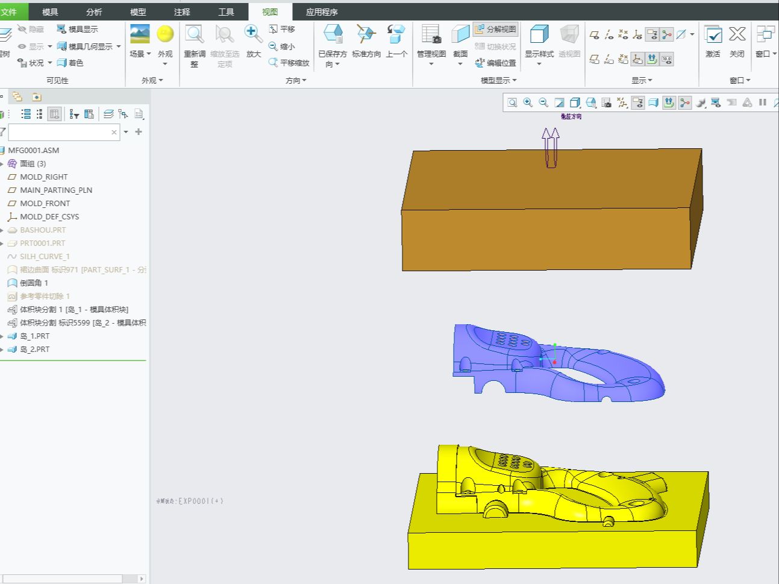Image resolution: width=779 pixels, height=584 pixels.
Task: Toggle tree columns display in model tree toolbar
Action: pyautogui.click(x=54, y=114)
